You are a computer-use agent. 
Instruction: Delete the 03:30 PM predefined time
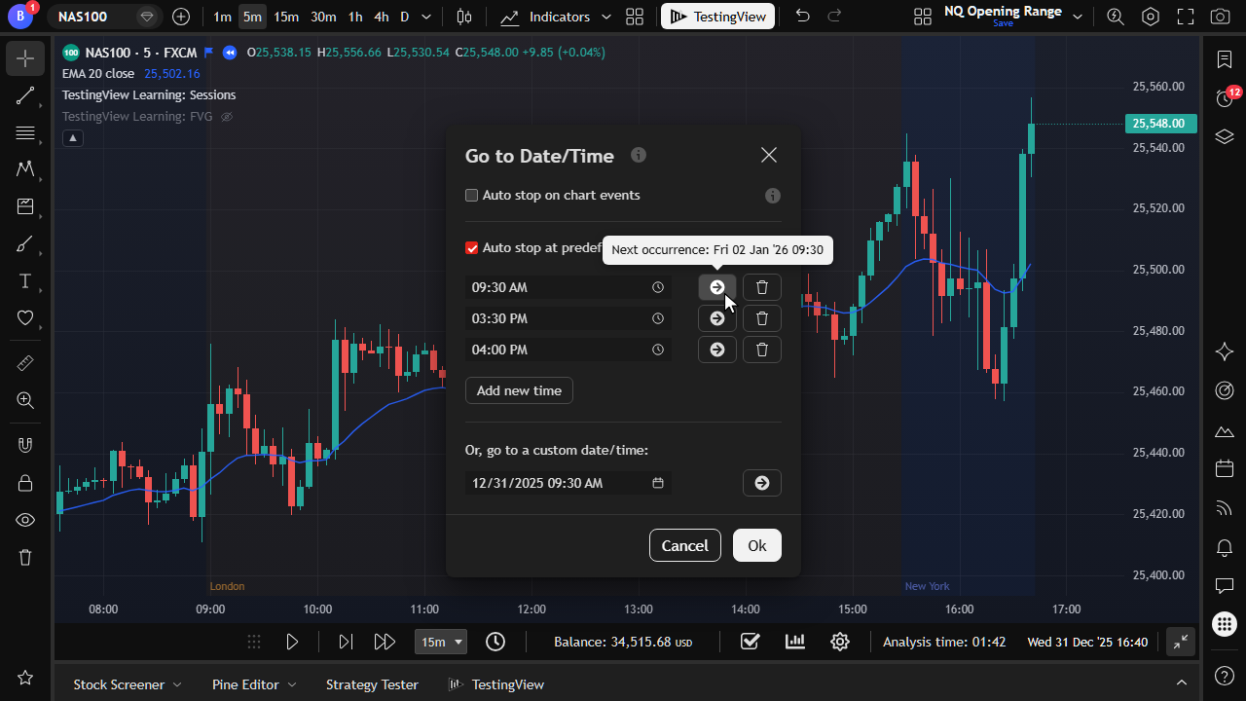[762, 318]
